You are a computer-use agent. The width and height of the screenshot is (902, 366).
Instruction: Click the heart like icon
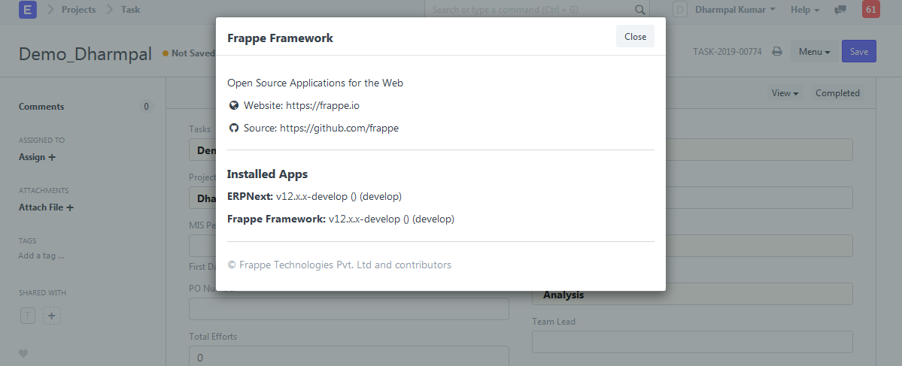tap(23, 353)
